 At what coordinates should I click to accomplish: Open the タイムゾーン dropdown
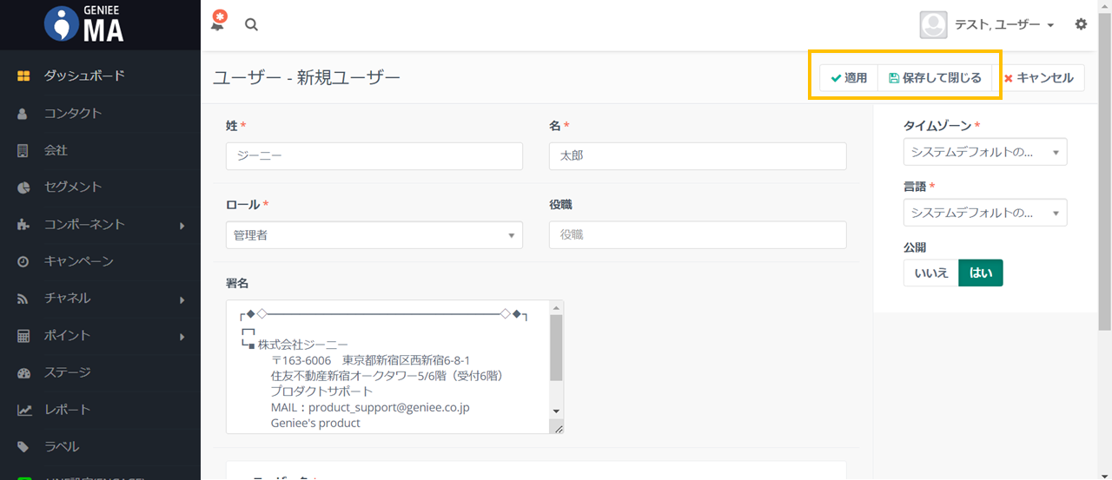coord(984,152)
